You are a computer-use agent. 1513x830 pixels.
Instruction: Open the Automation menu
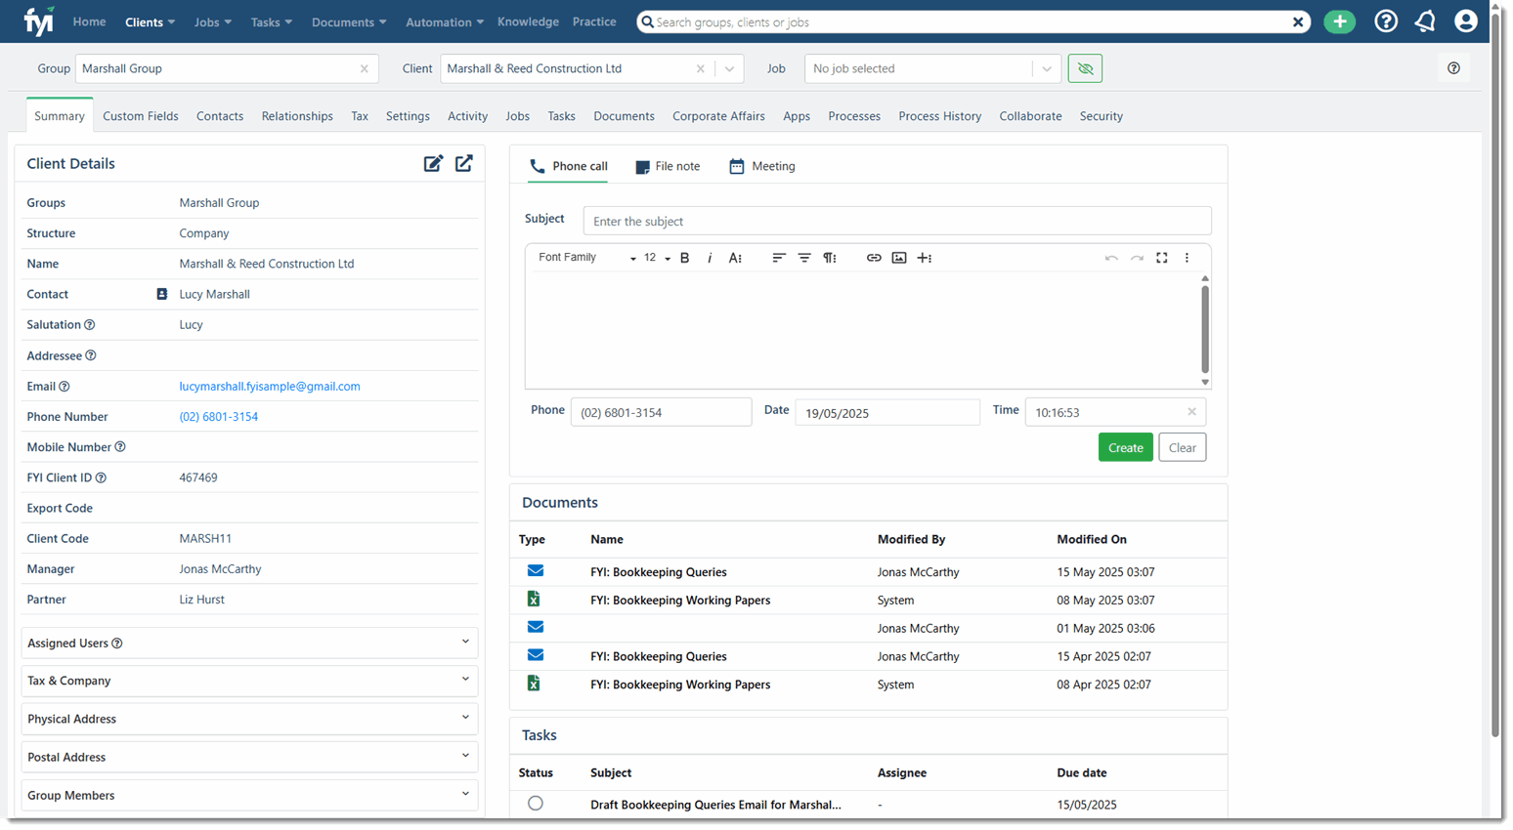tap(444, 21)
